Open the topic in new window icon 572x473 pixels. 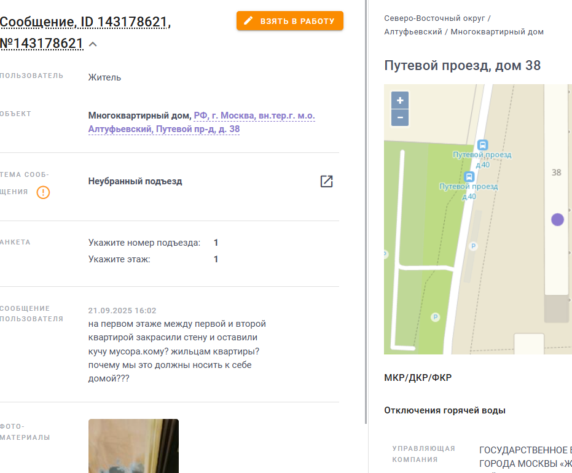[326, 181]
